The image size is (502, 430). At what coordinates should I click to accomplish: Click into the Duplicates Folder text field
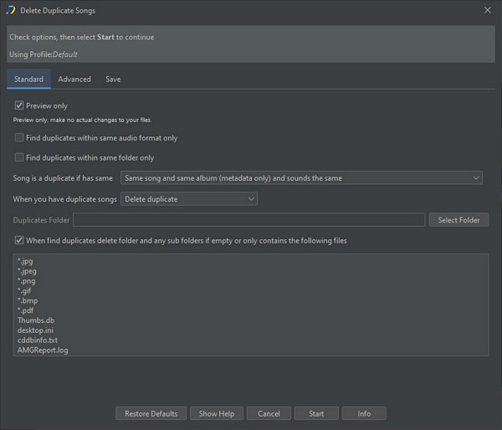click(248, 220)
